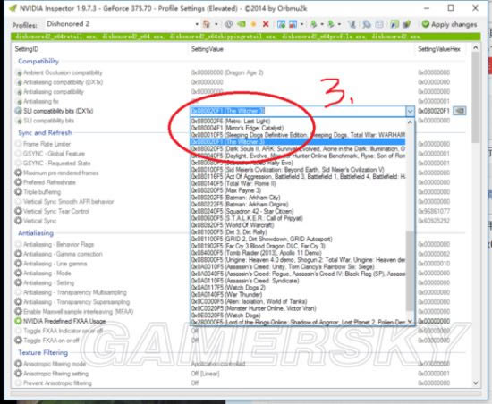Click the home profile icon in toolbar
The width and height of the screenshot is (492, 404).
click(206, 24)
